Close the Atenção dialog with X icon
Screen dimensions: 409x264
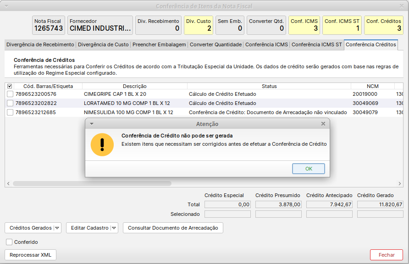point(323,124)
